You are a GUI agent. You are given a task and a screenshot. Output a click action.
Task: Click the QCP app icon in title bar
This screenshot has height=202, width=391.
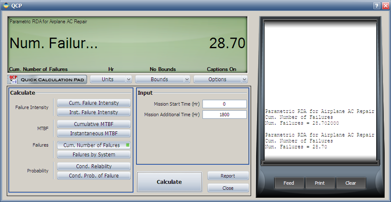tap(5, 5)
